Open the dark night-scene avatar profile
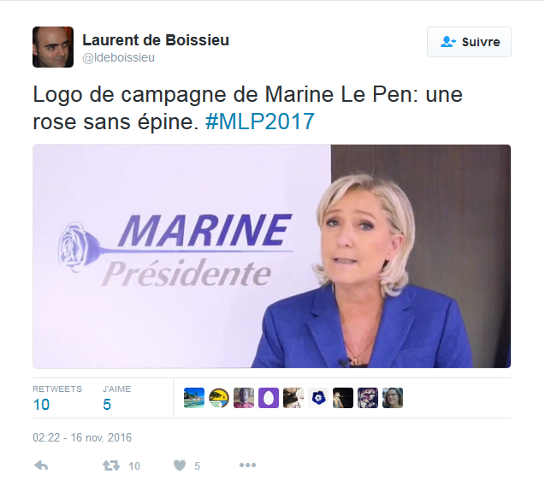The image size is (545, 498). coord(343,398)
